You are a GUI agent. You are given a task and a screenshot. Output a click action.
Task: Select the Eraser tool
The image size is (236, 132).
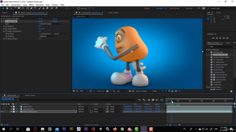[x=47, y=8]
